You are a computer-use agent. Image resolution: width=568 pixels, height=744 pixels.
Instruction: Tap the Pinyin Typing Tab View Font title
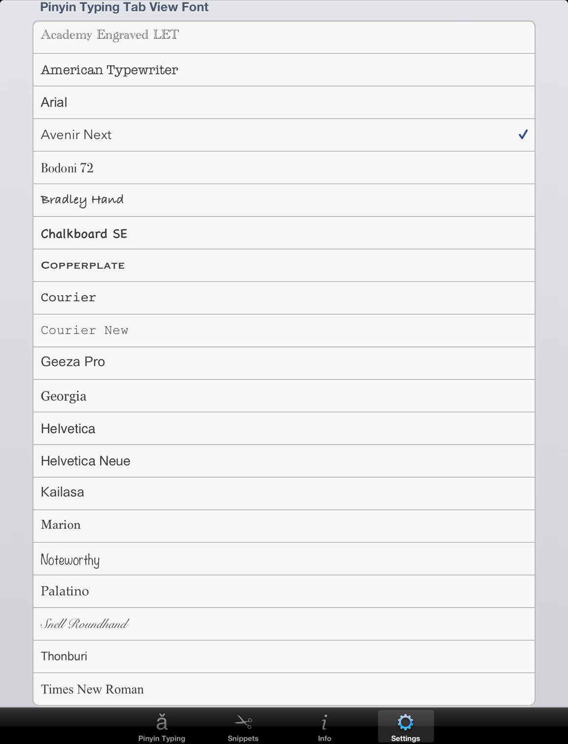123,7
